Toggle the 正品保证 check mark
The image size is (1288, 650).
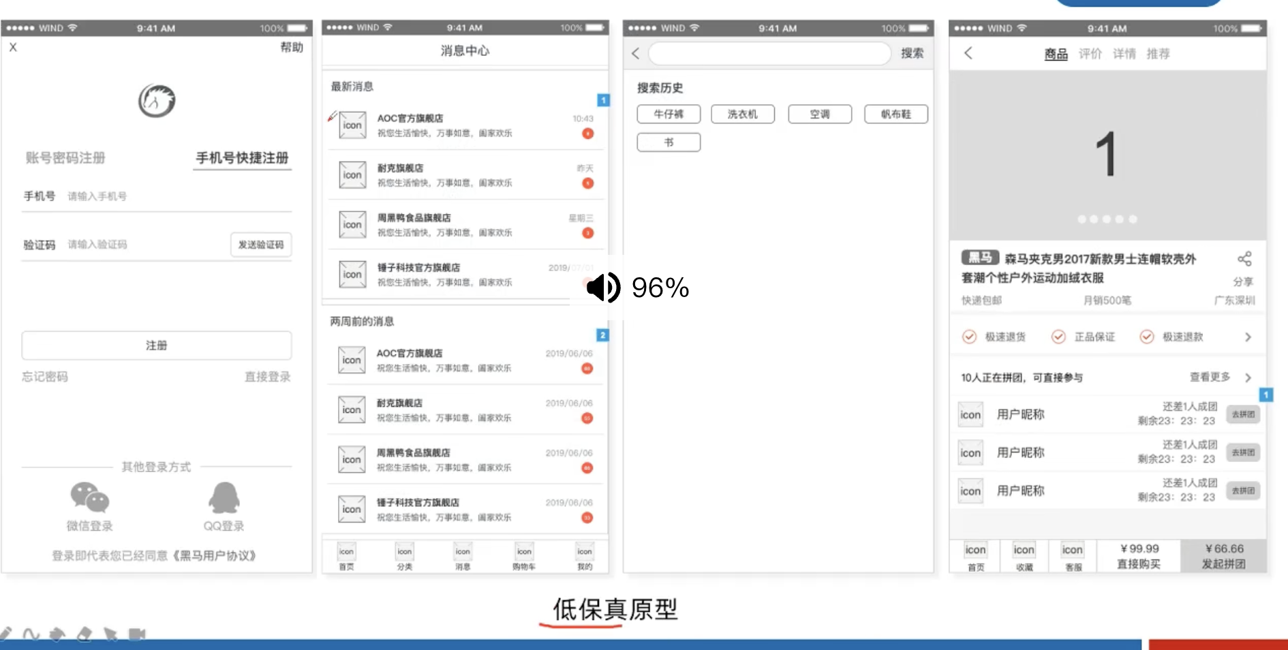1058,337
